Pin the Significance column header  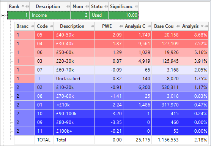pyautogui.click(x=137, y=6)
